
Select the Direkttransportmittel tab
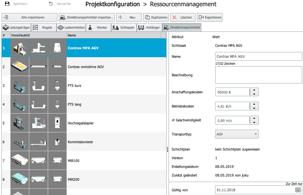pyautogui.click(x=182, y=27)
